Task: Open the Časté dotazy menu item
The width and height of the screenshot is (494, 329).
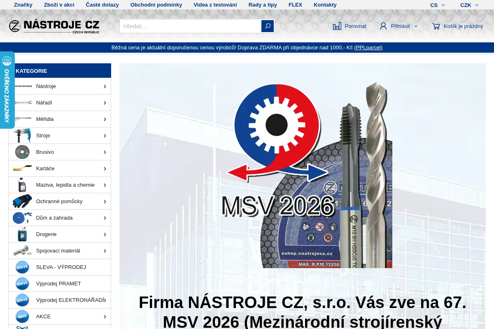Action: (x=103, y=5)
